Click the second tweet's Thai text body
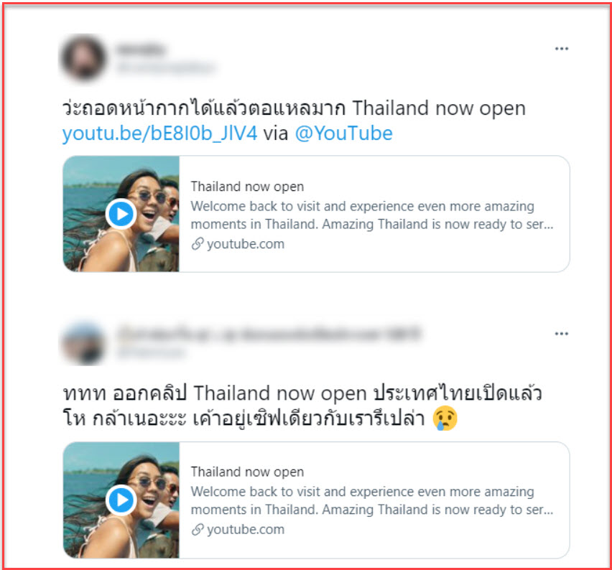 tap(302, 406)
